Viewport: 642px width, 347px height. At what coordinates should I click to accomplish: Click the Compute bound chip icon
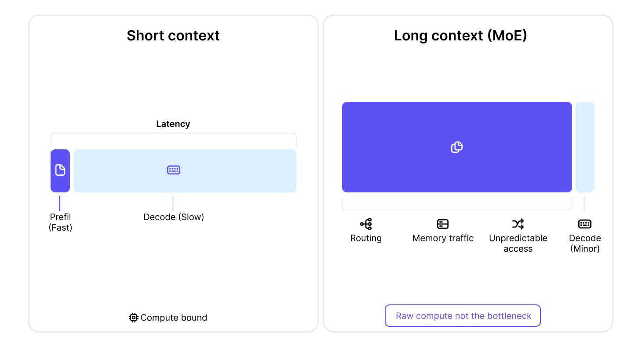pyautogui.click(x=134, y=318)
